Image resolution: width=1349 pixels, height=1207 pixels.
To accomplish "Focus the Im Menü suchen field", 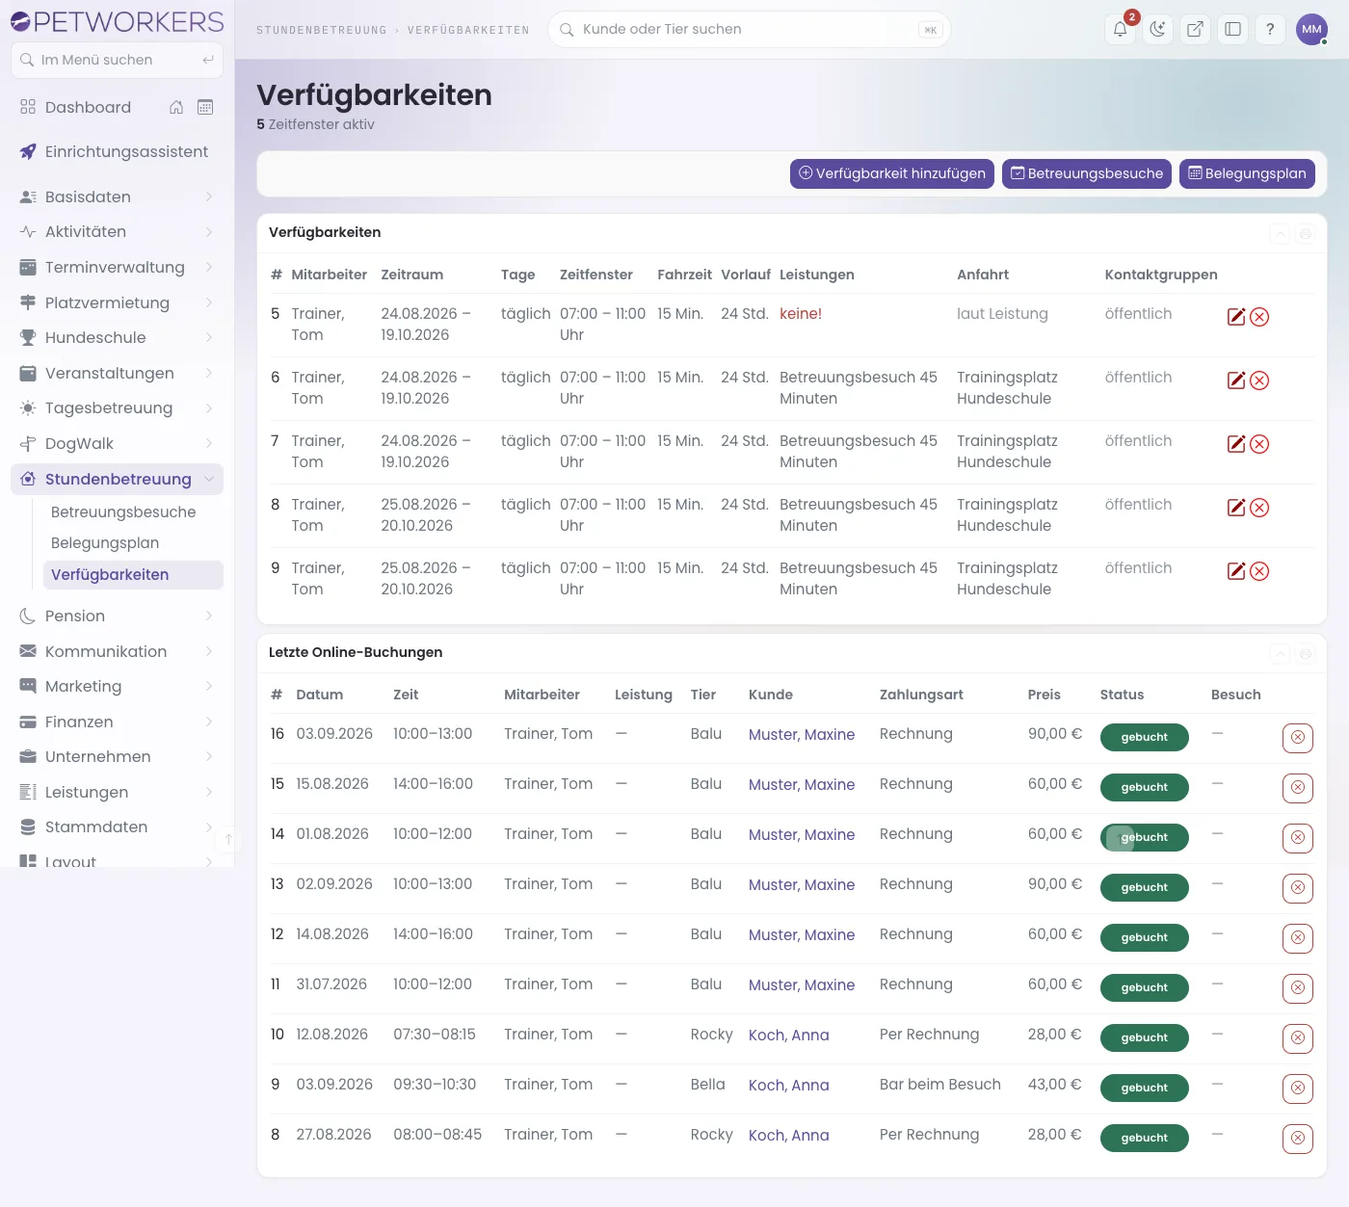I will coord(117,60).
